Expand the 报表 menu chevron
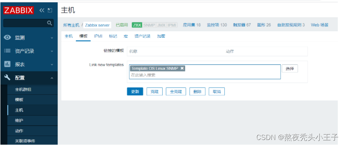Screen dimensions: 344x145 click(52, 65)
